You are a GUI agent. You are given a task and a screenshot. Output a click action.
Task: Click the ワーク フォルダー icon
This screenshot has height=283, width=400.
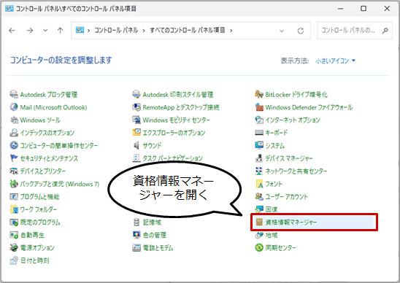(x=14, y=209)
